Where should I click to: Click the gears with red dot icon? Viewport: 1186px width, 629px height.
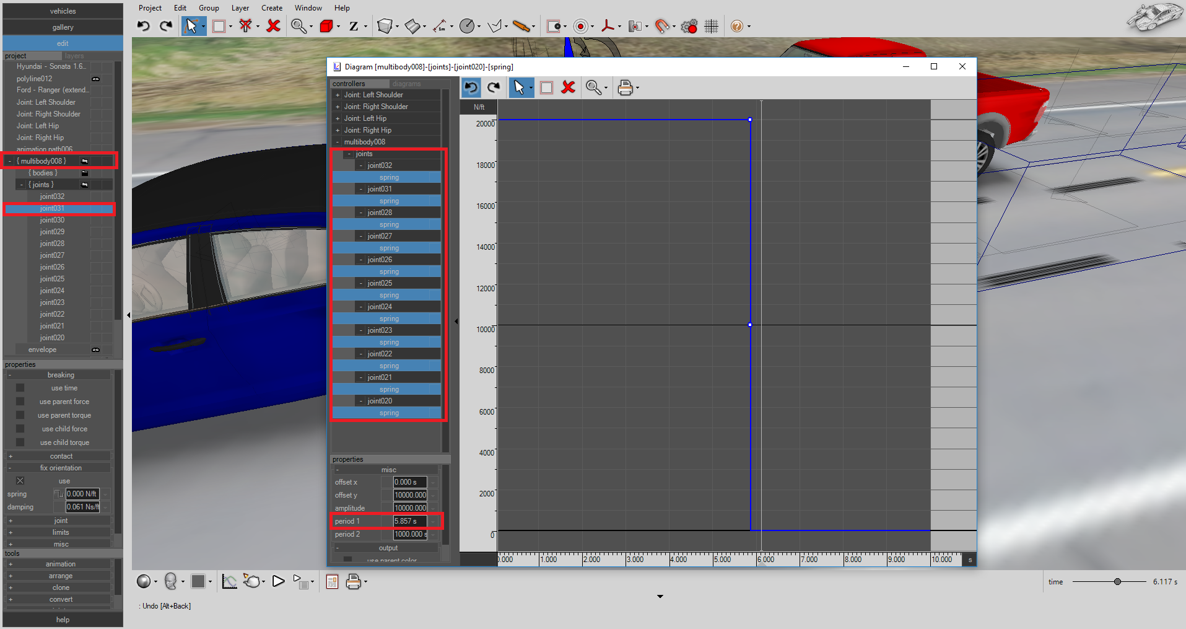click(689, 26)
